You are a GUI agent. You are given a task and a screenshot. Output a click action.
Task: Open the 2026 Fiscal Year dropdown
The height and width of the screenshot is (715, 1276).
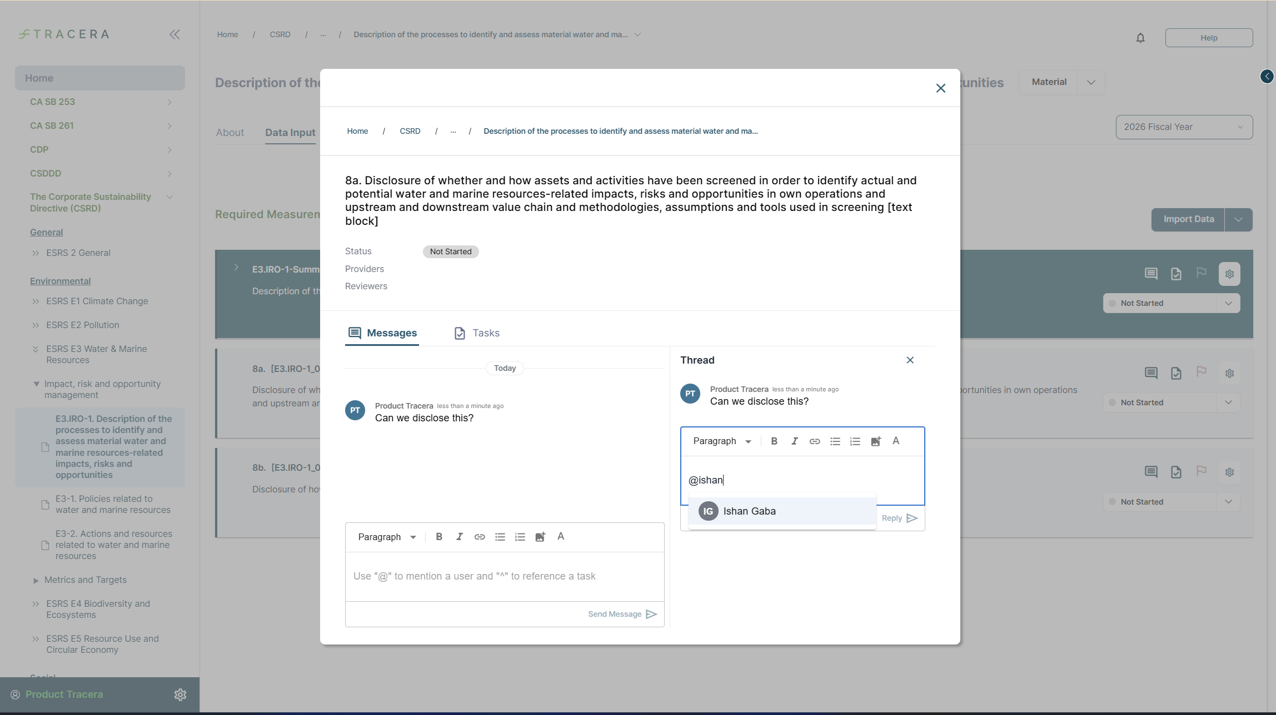pos(1184,127)
